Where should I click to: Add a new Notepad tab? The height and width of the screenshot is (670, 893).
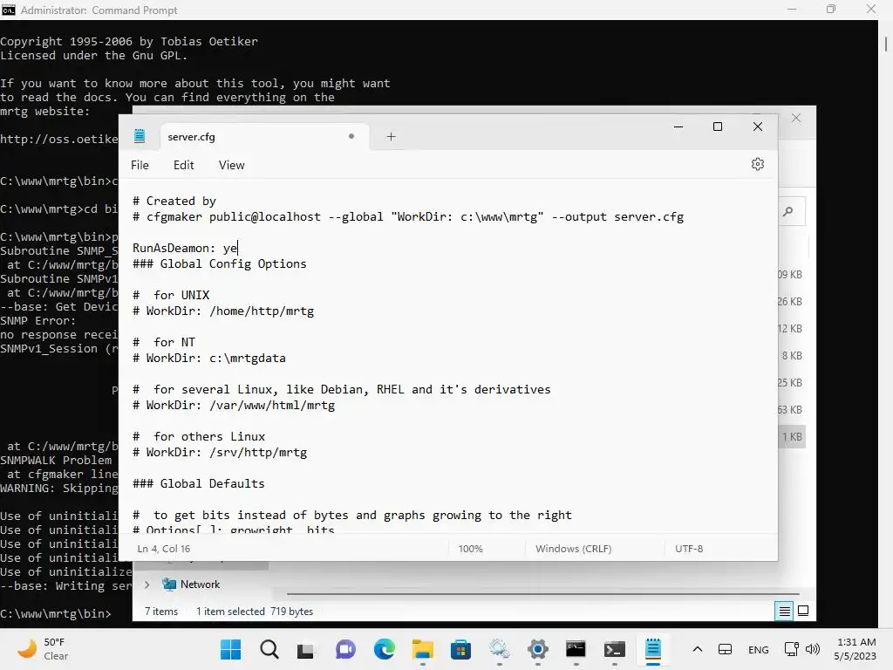pos(392,137)
